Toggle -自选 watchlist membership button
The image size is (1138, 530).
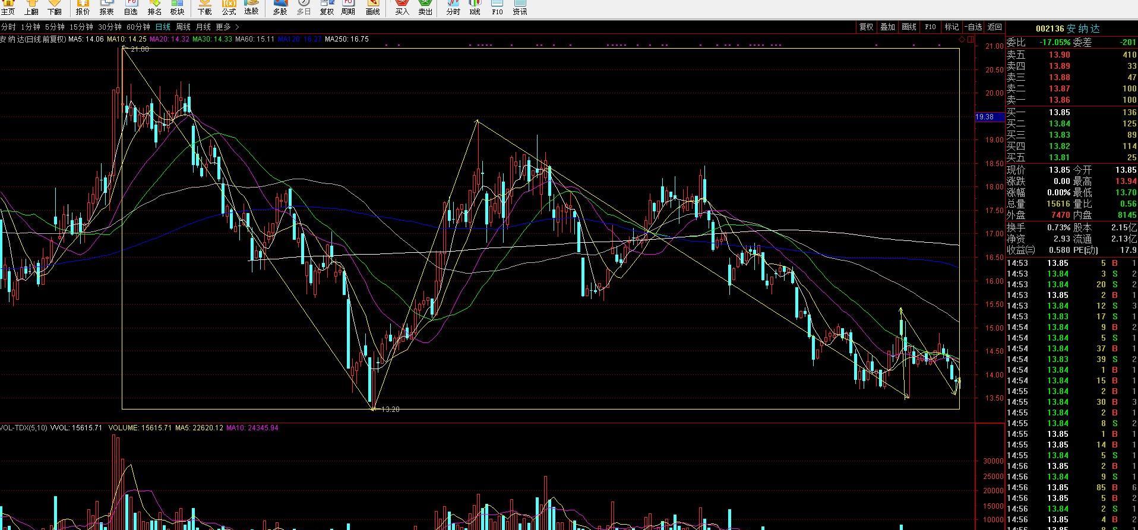[x=973, y=27]
